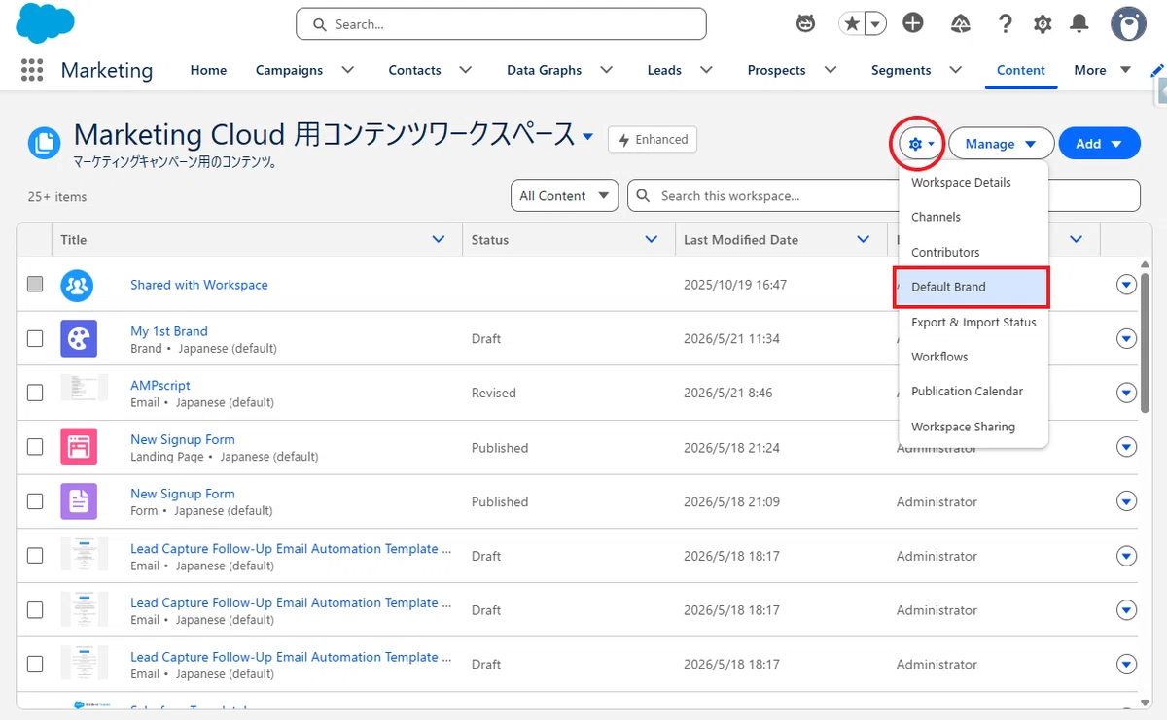This screenshot has width=1167, height=720.
Task: Click the Enhanced badge button
Action: [653, 140]
